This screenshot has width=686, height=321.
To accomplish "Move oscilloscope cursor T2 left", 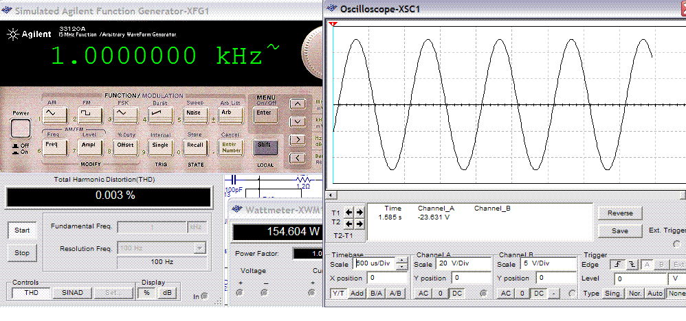I will (x=350, y=224).
